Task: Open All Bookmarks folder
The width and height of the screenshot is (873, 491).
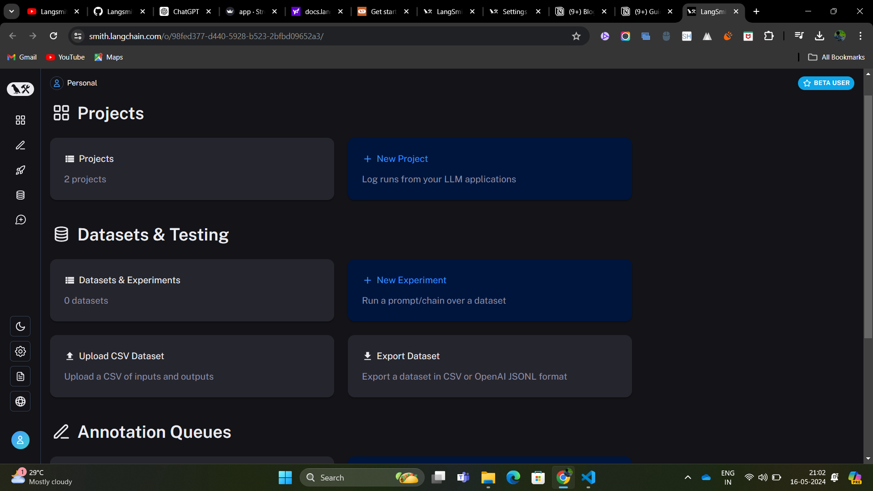Action: 836,57
